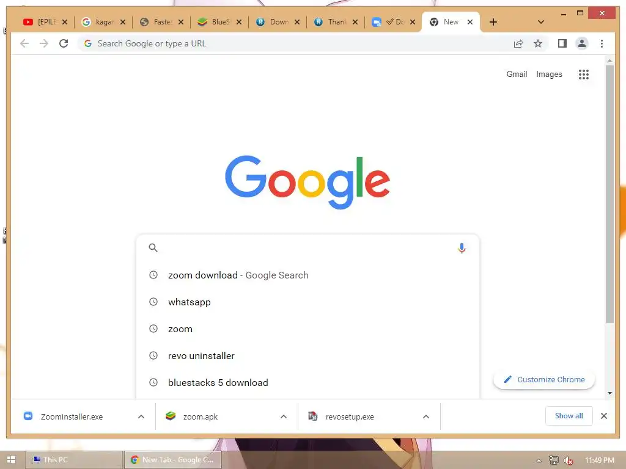Click the scrollbar down arrow

click(609, 393)
